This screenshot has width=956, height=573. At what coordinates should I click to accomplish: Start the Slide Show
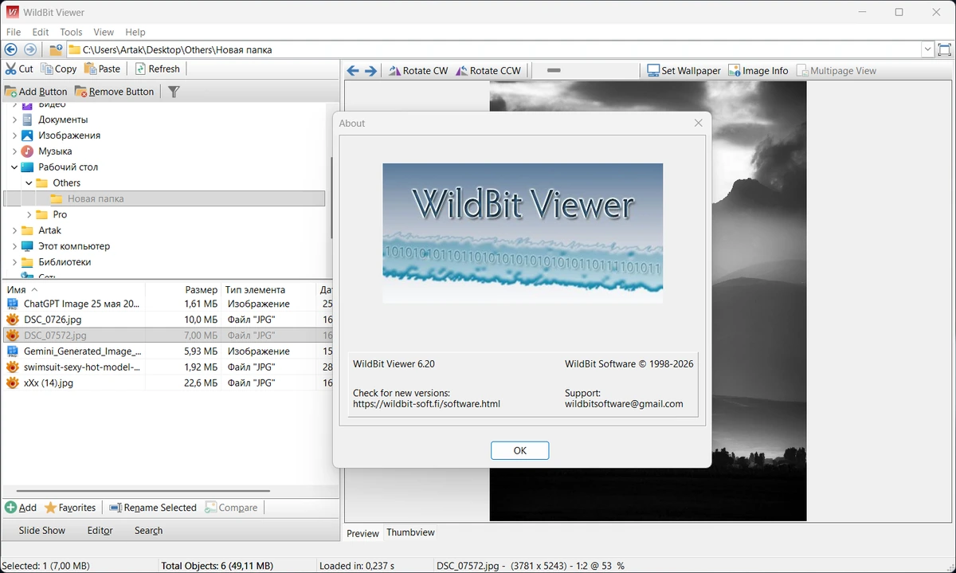(x=42, y=530)
